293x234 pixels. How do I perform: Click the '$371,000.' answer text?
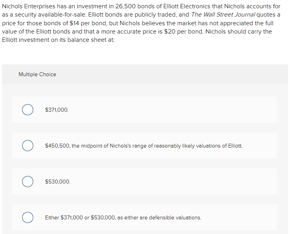tap(57, 110)
